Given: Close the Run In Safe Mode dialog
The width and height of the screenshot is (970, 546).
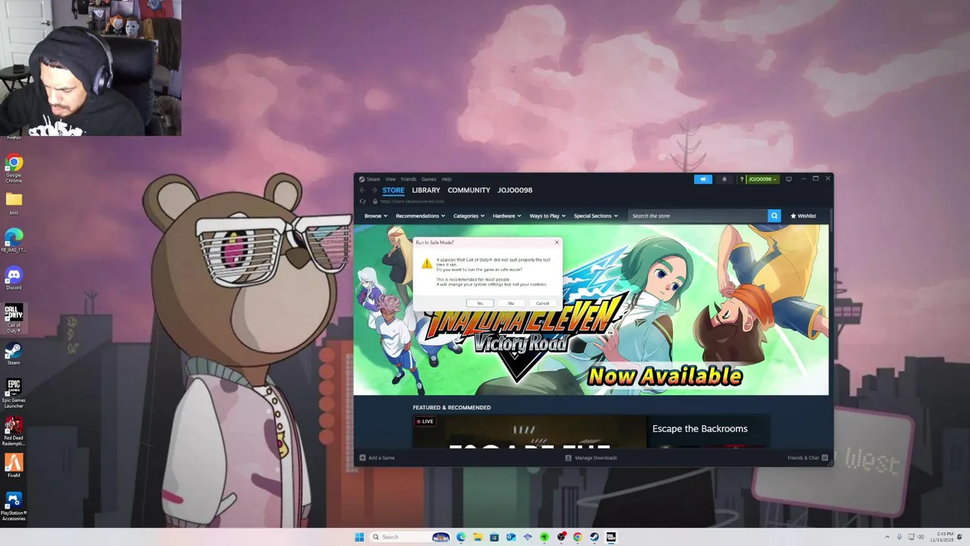Looking at the screenshot, I should [557, 243].
